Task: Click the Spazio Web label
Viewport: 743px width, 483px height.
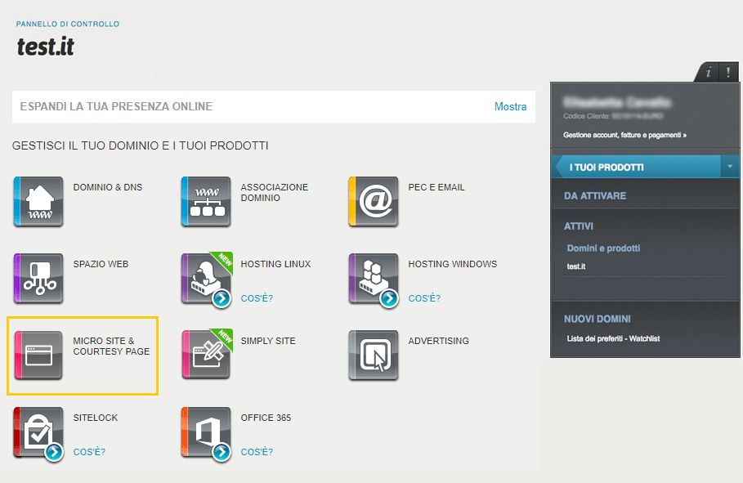Action: [x=101, y=264]
